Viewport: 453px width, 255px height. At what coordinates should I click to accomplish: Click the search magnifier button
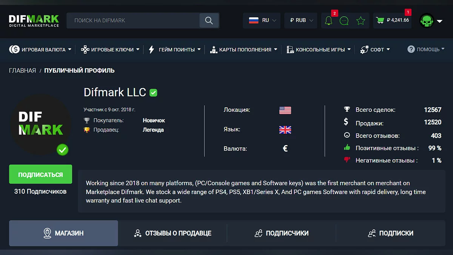click(x=209, y=20)
